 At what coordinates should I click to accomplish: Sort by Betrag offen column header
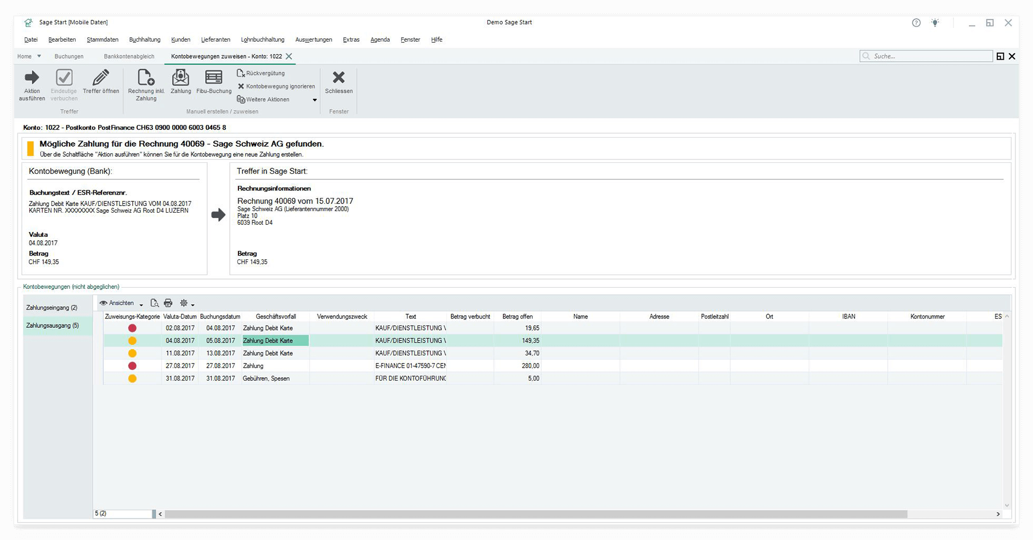pos(518,316)
